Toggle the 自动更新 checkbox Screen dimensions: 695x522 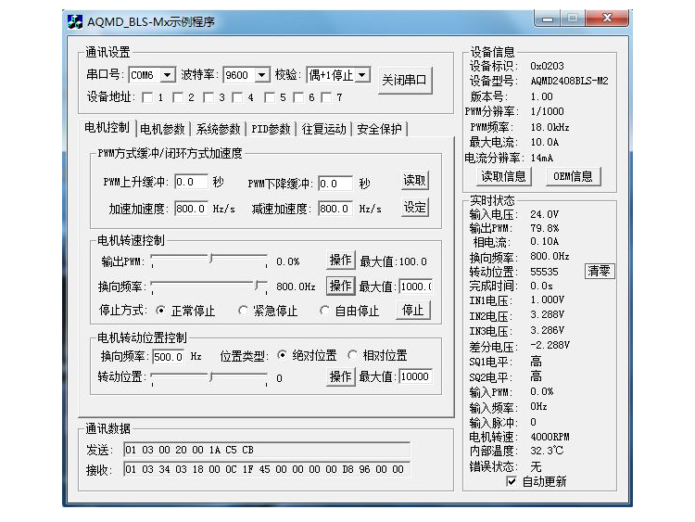512,481
